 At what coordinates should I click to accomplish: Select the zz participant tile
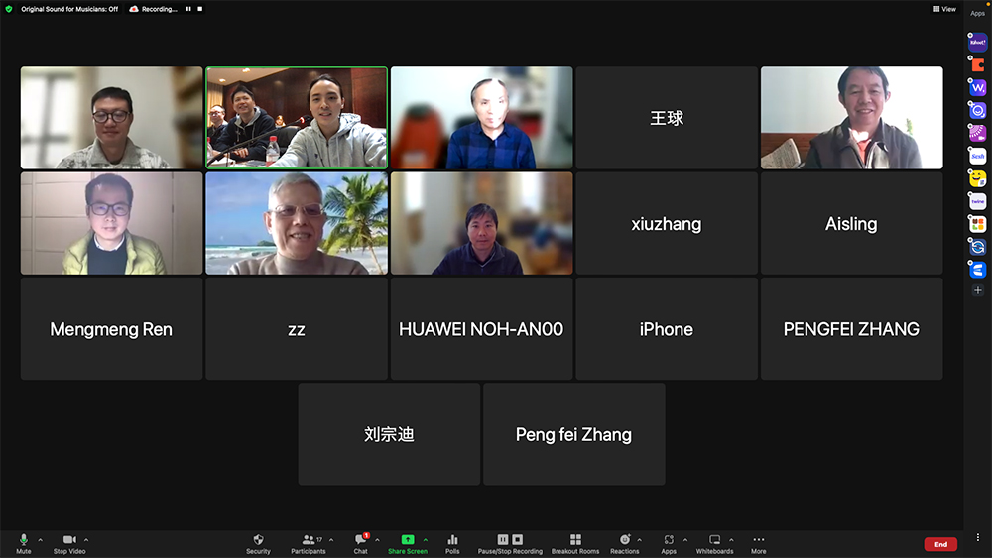click(296, 329)
